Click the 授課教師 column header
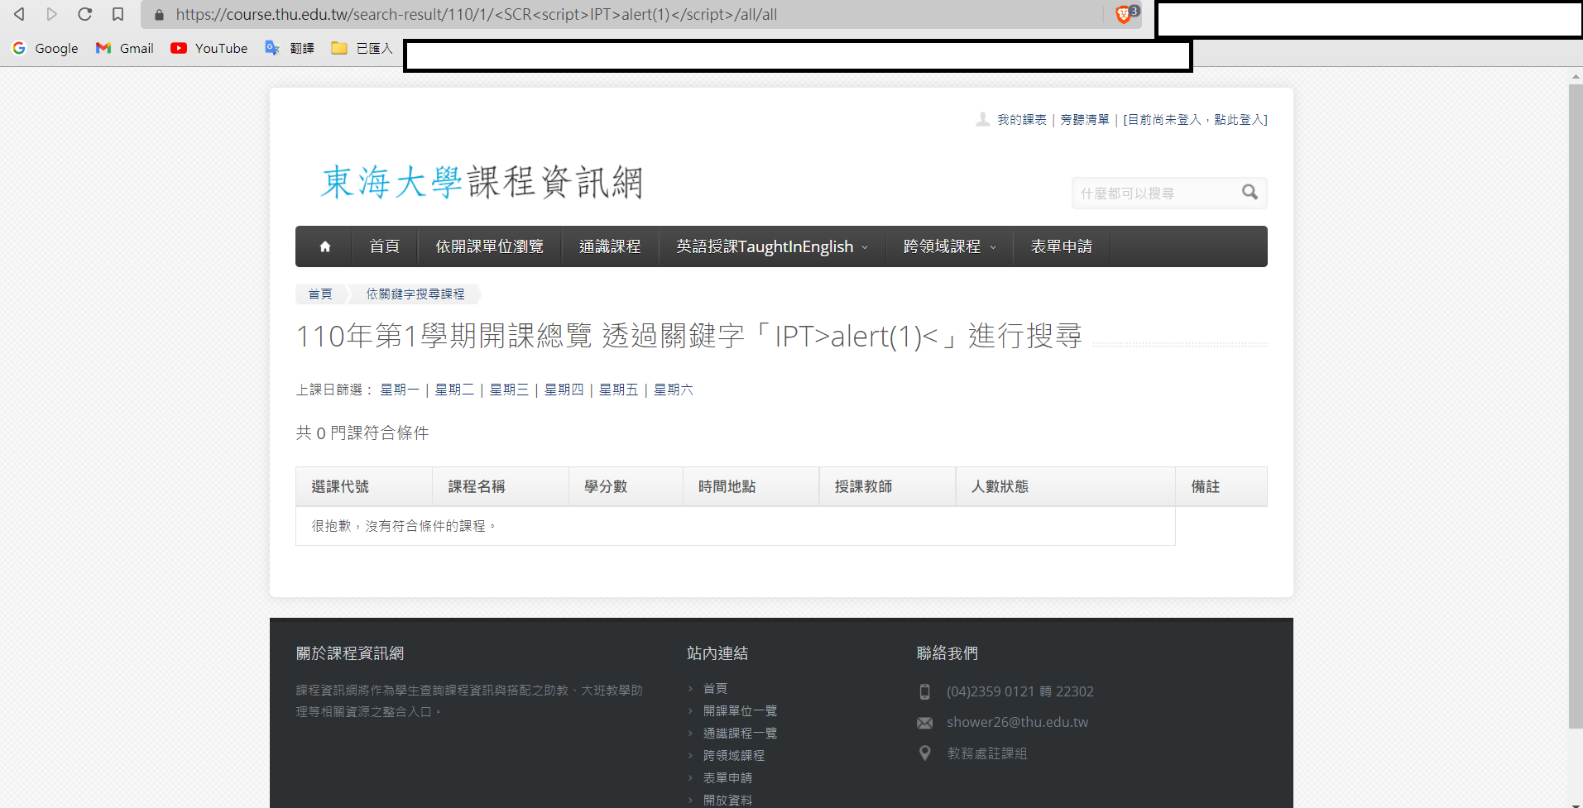 click(x=888, y=486)
